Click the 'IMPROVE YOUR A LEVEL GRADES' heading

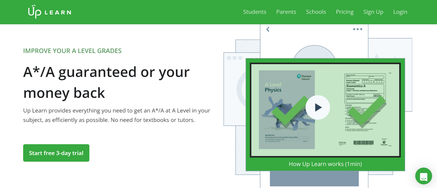pos(72,51)
